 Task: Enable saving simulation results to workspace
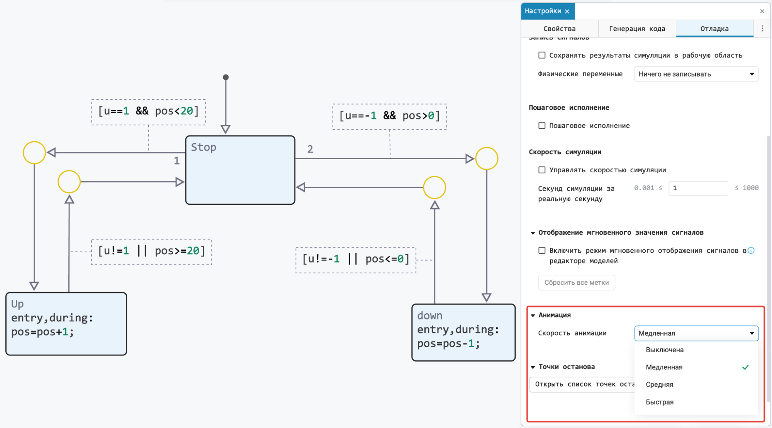pyautogui.click(x=542, y=55)
